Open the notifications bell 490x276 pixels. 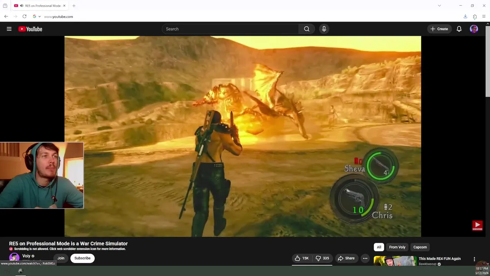pos(459,29)
